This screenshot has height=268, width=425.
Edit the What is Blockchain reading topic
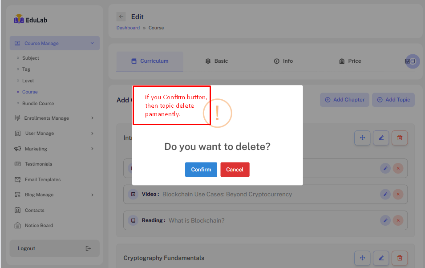[385, 220]
